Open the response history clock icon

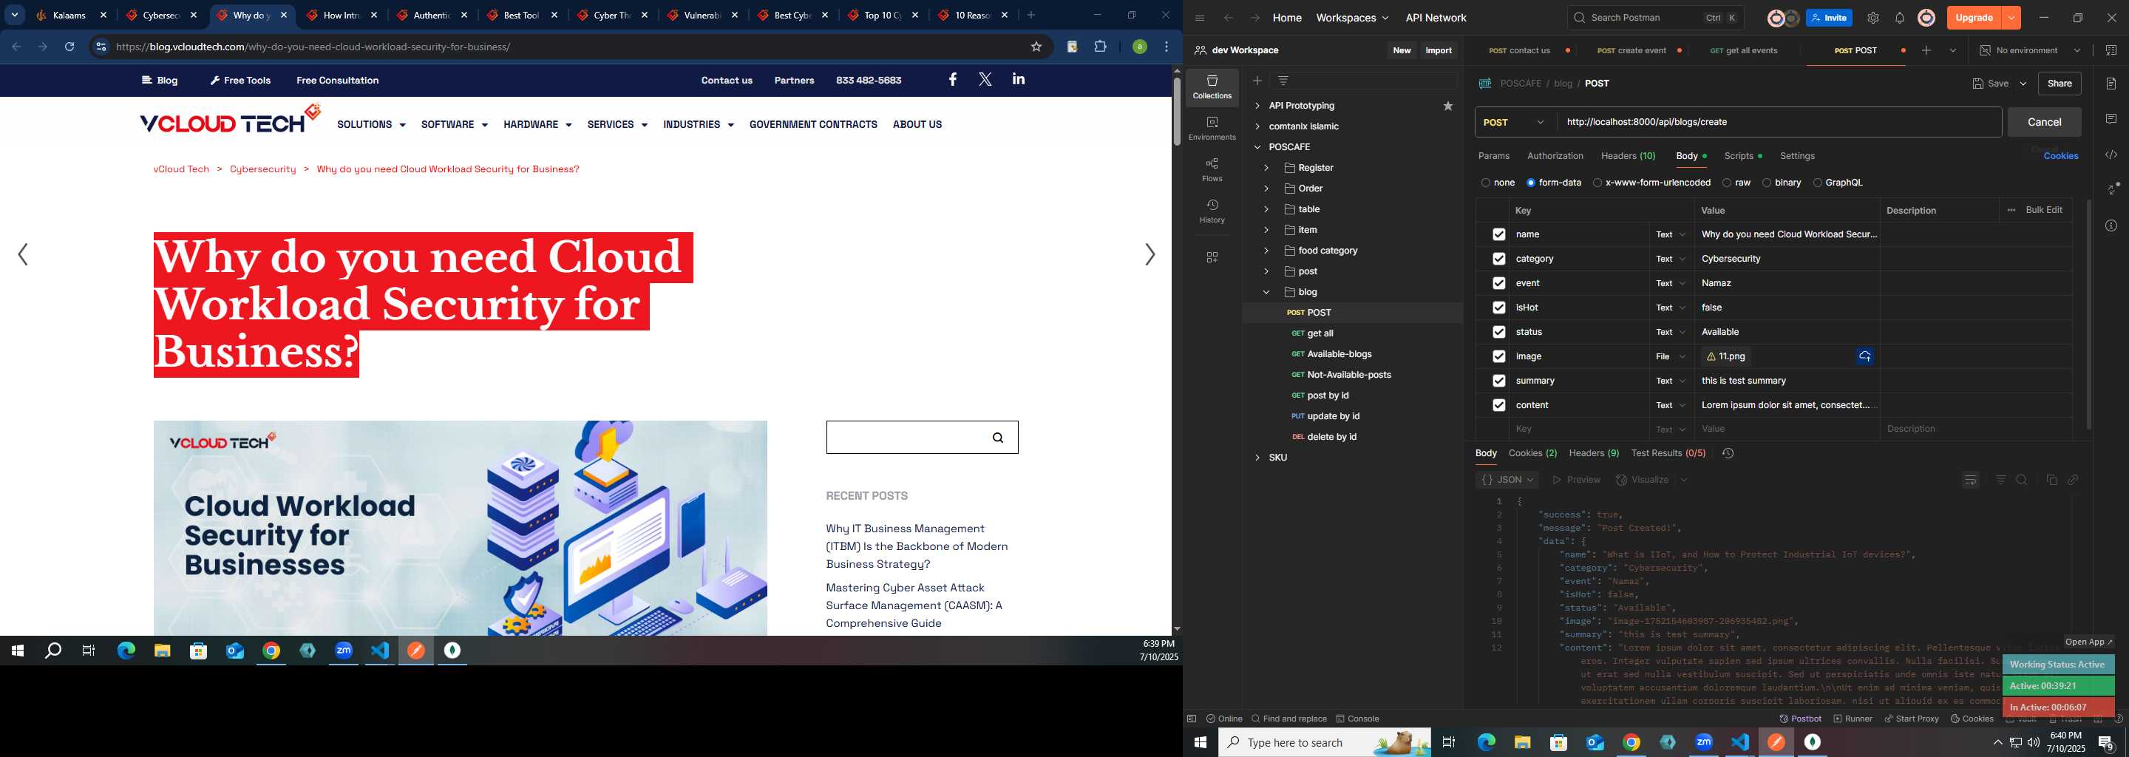[1728, 453]
